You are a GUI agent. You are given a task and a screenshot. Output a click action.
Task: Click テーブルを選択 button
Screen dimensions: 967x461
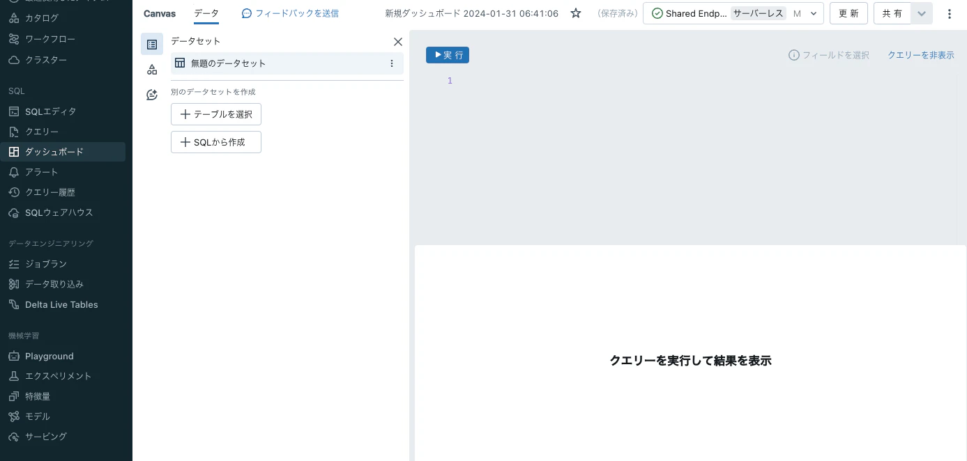coord(216,114)
